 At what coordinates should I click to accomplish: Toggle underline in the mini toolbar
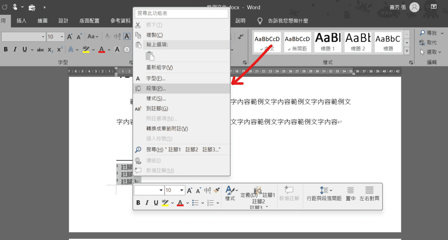tap(155, 203)
